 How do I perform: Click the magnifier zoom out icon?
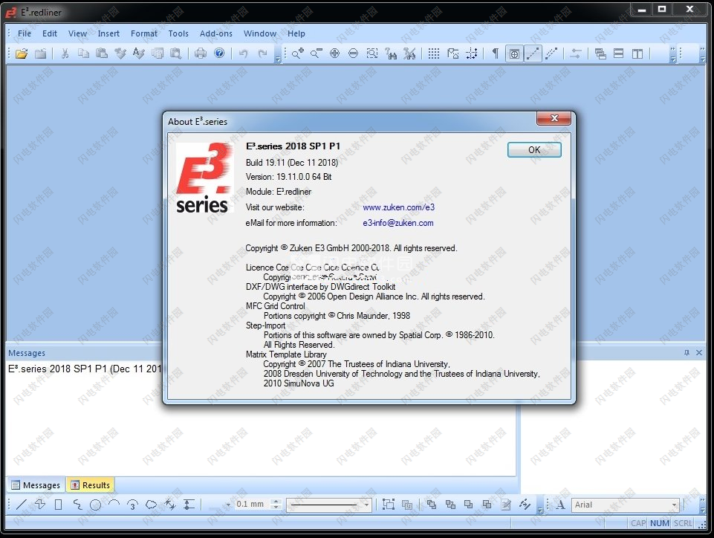(316, 54)
